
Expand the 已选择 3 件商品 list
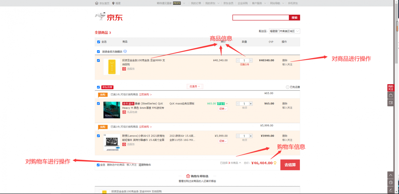[231, 163]
